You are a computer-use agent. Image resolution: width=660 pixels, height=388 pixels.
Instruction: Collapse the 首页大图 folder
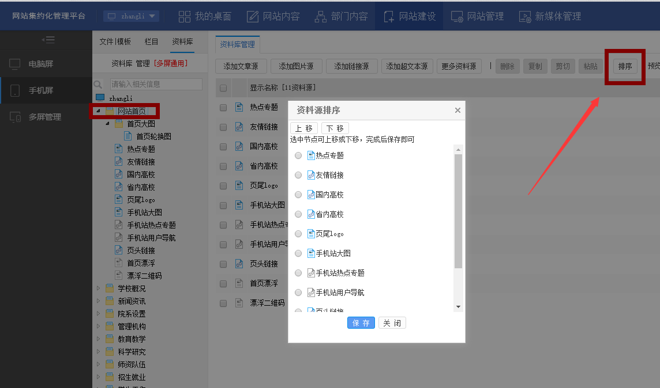(107, 124)
